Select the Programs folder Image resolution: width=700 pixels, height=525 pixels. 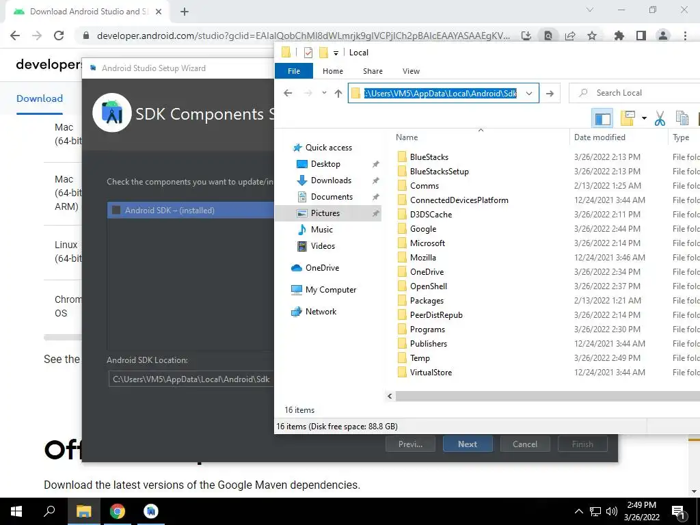point(427,329)
